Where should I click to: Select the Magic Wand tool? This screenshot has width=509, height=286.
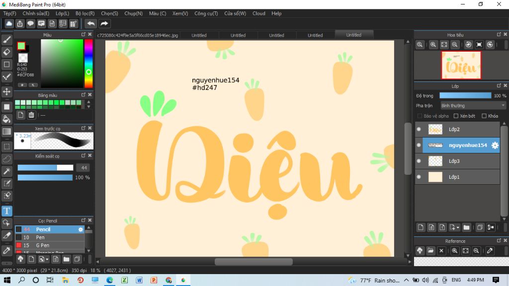click(7, 171)
